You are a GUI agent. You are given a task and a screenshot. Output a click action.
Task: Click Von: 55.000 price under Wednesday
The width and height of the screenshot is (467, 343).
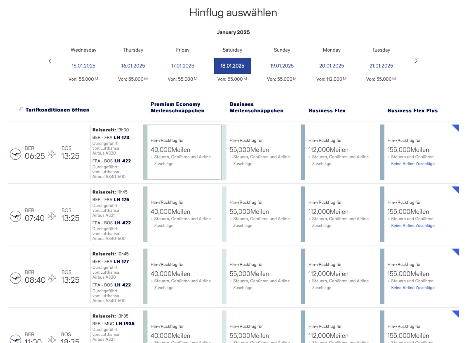pyautogui.click(x=83, y=79)
